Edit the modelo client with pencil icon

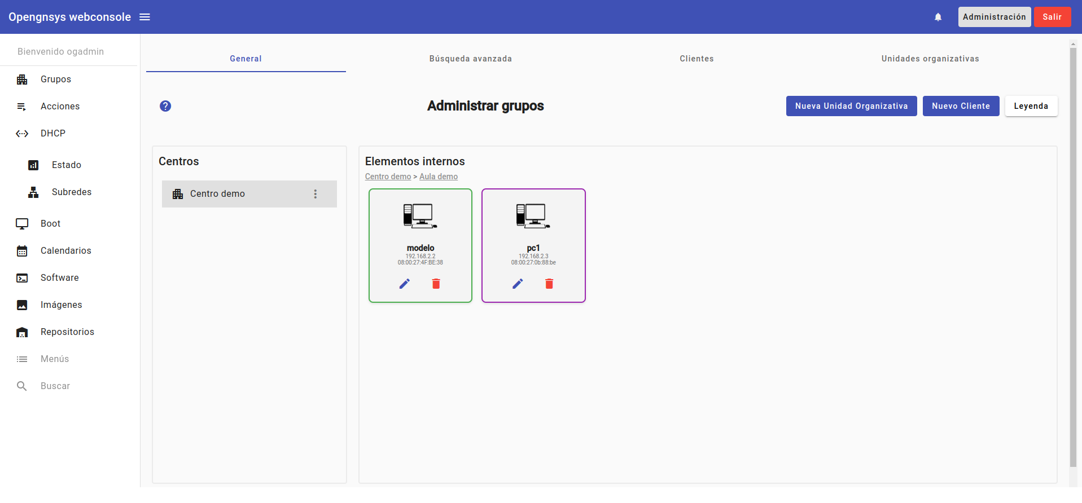point(405,284)
